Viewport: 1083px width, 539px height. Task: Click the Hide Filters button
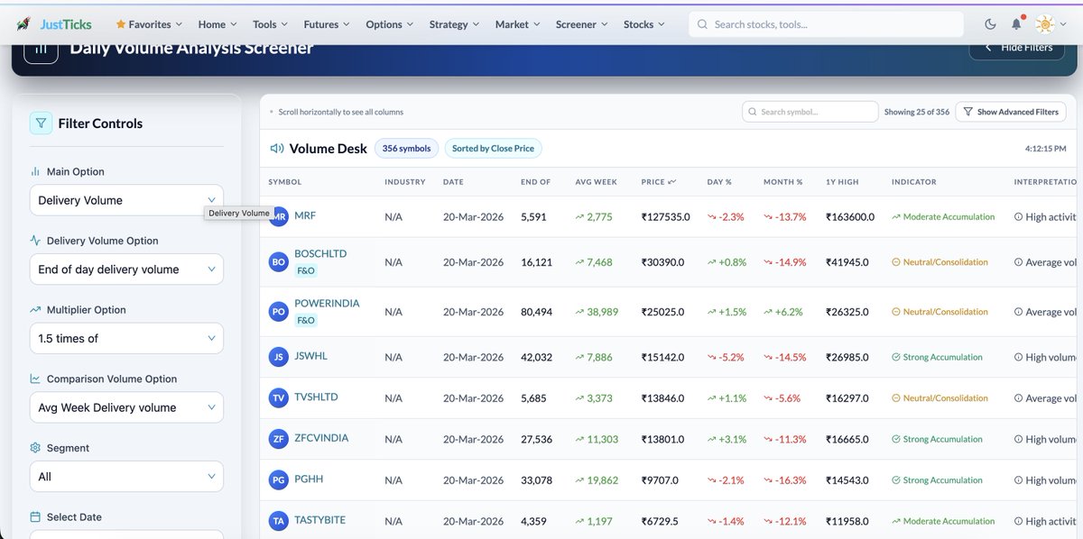(1017, 47)
